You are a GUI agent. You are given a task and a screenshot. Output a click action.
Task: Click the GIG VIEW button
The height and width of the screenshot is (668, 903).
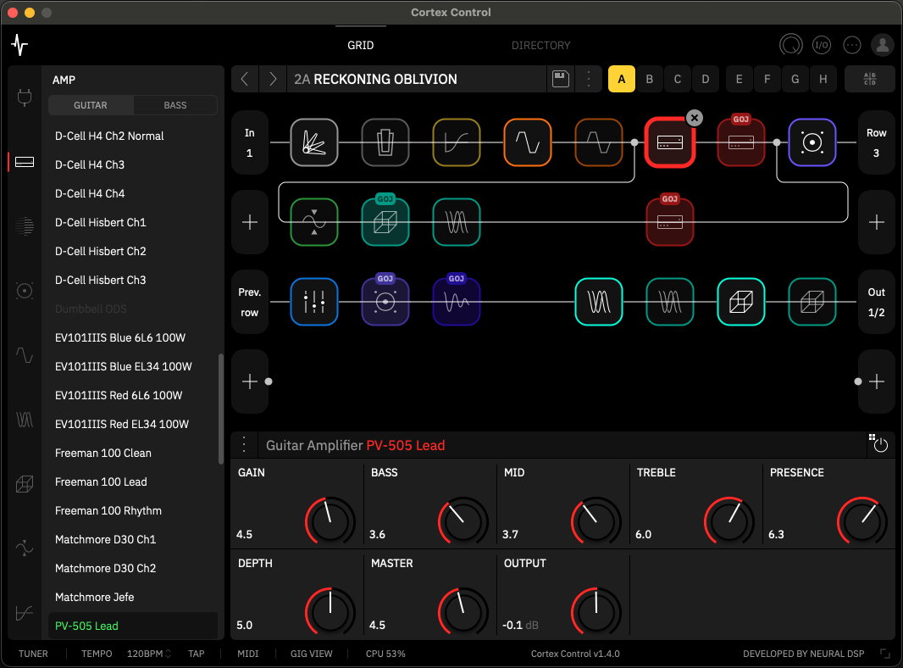pos(311,654)
